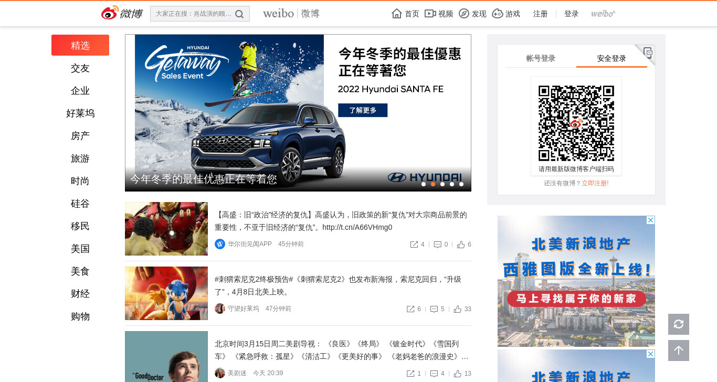This screenshot has height=382, width=717.
Task: Open 美剧导视 post text
Action: (x=342, y=350)
